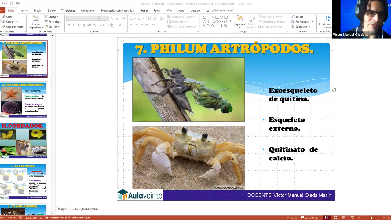
Task: Select the straight line shape
Action: pos(209,17)
